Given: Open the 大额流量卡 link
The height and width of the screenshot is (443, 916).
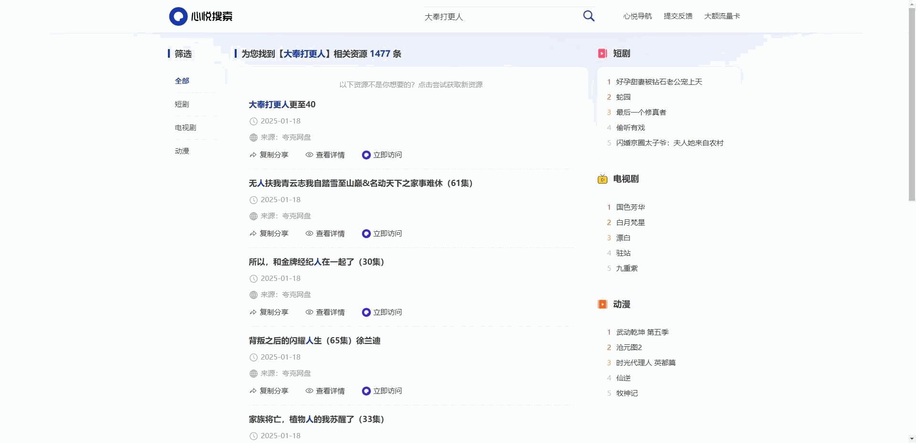Looking at the screenshot, I should [x=722, y=16].
